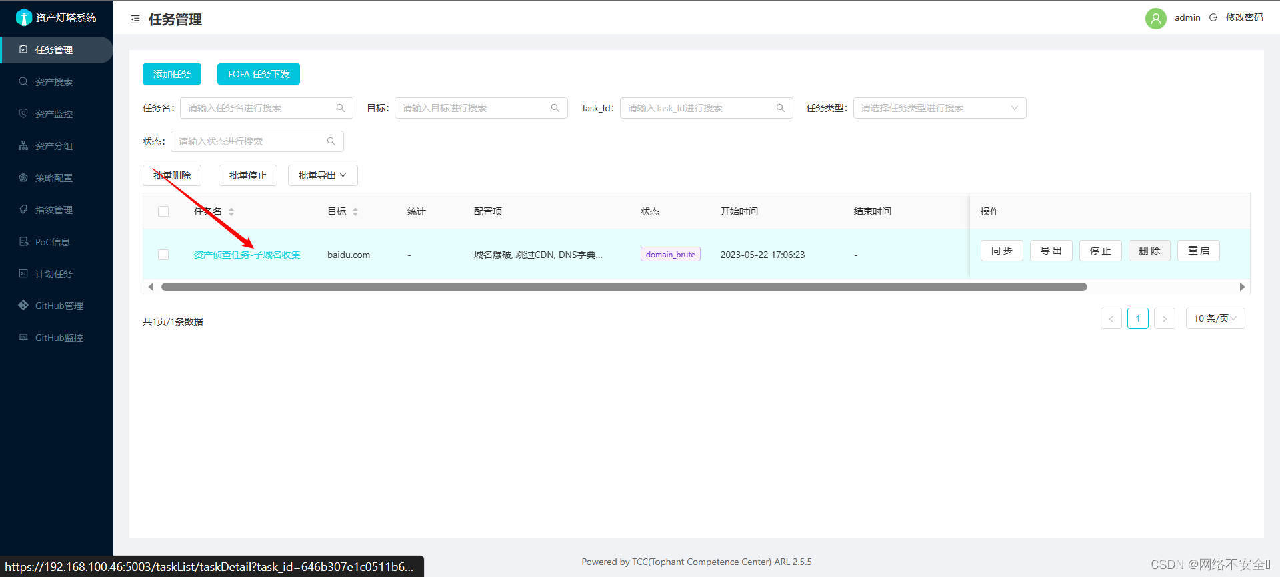The height and width of the screenshot is (577, 1280).
Task: Click table scroll right arrow
Action: click(x=1242, y=287)
